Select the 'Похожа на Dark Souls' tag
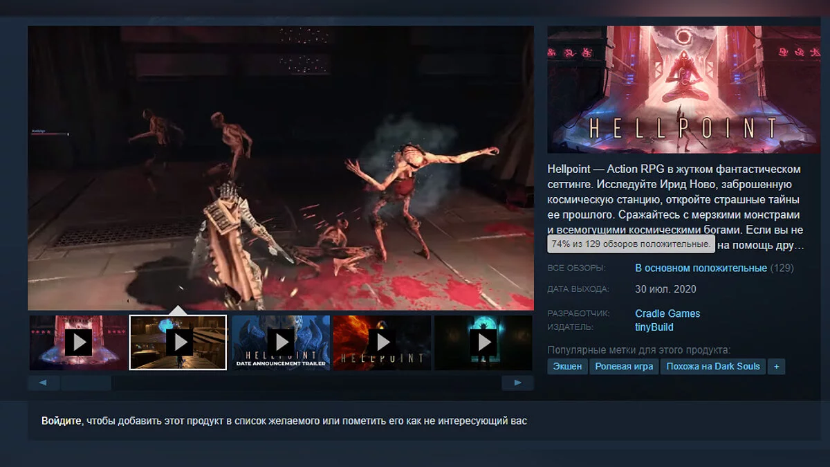The width and height of the screenshot is (830, 467). click(x=713, y=367)
